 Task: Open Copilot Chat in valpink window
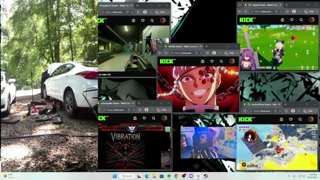click(x=309, y=11)
